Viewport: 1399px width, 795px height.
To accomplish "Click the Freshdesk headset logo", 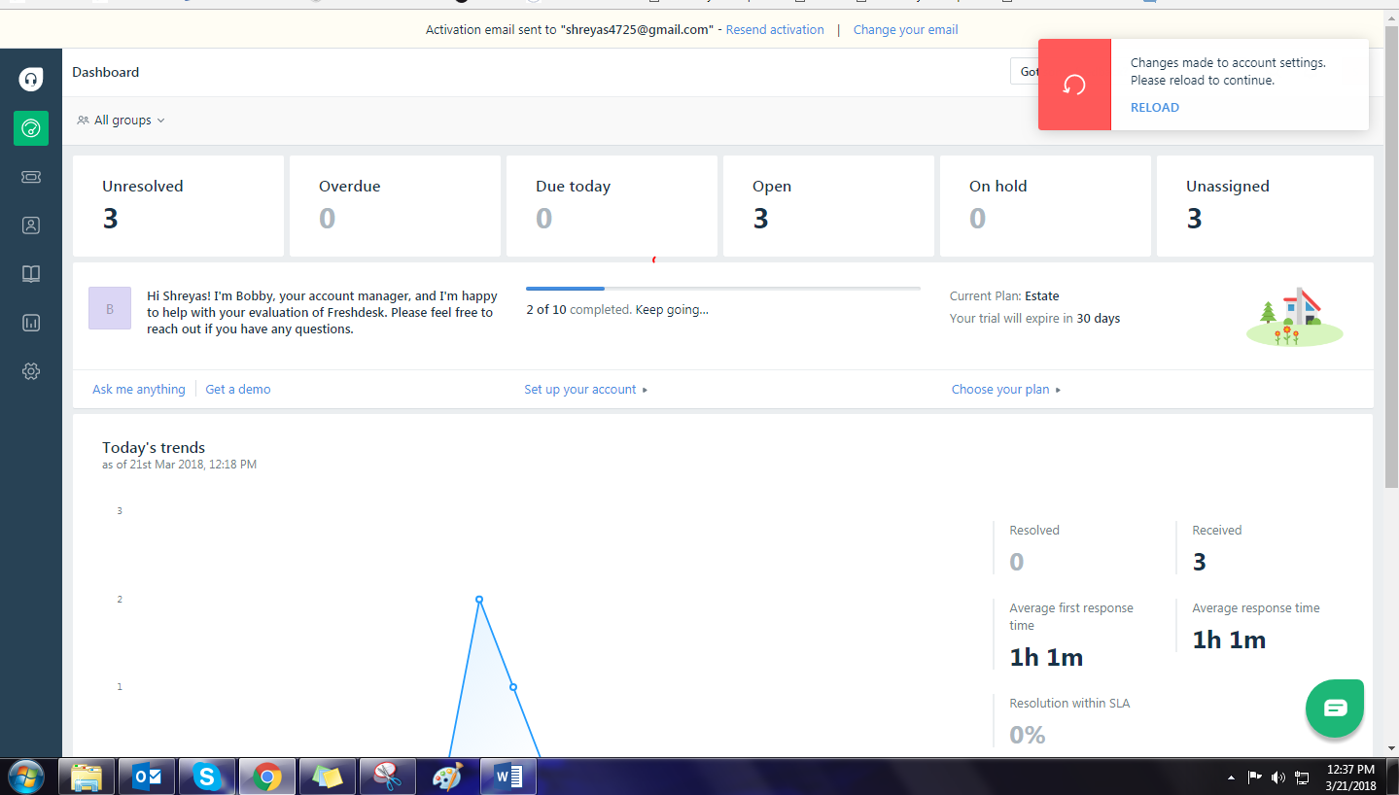I will (x=30, y=78).
